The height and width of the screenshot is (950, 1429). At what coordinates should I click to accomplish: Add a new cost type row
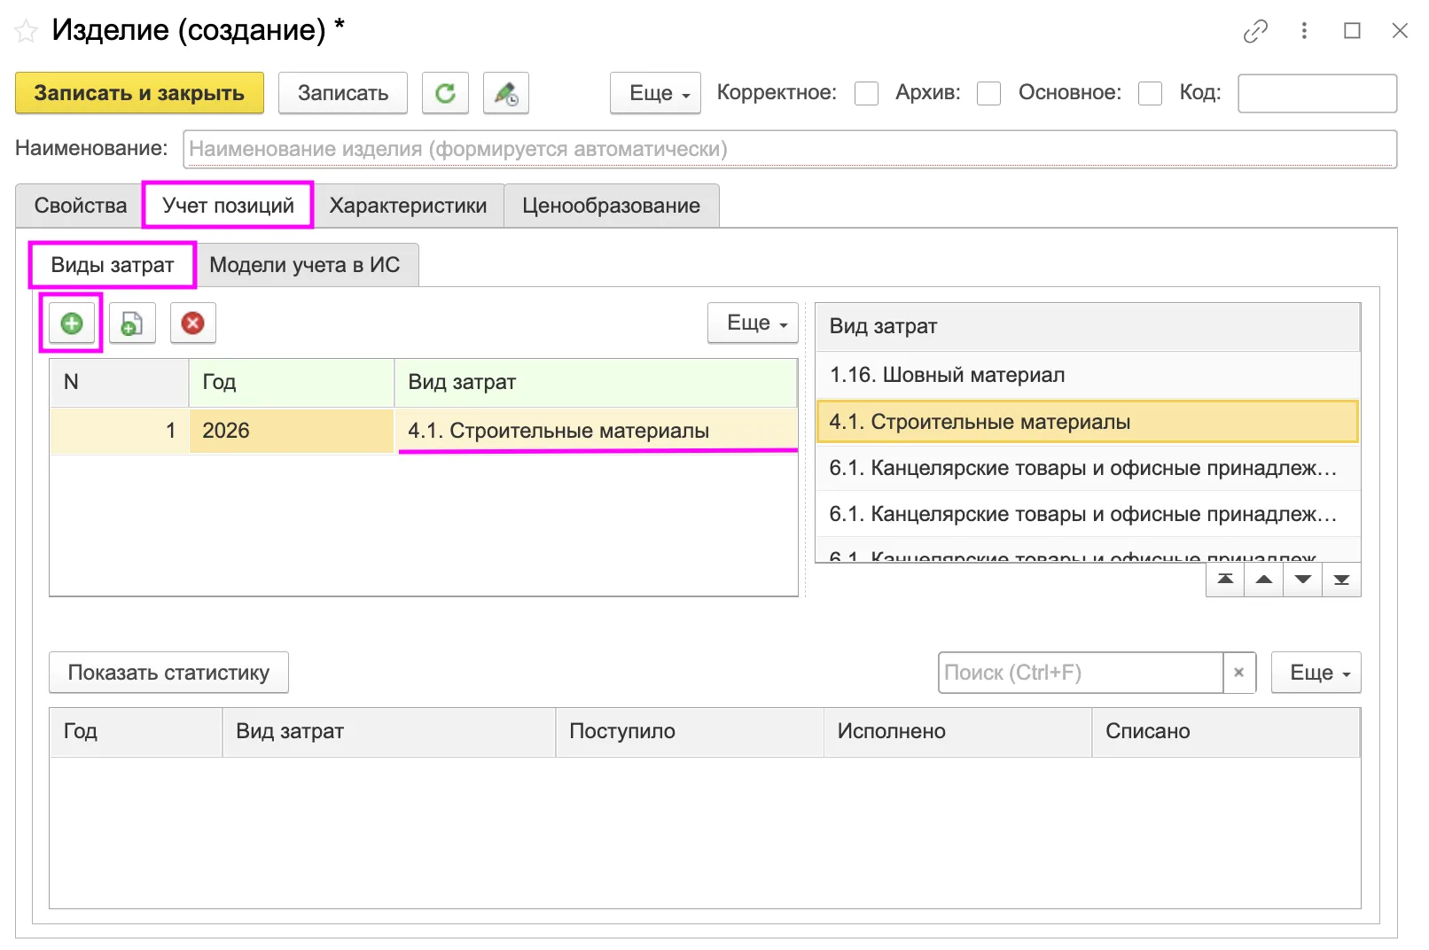click(72, 323)
